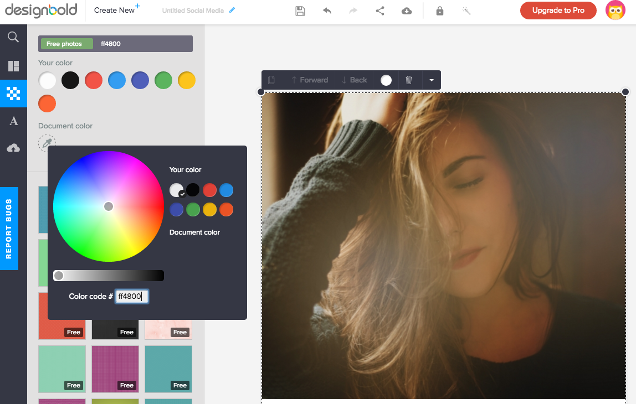Bring the image Forward

[310, 80]
